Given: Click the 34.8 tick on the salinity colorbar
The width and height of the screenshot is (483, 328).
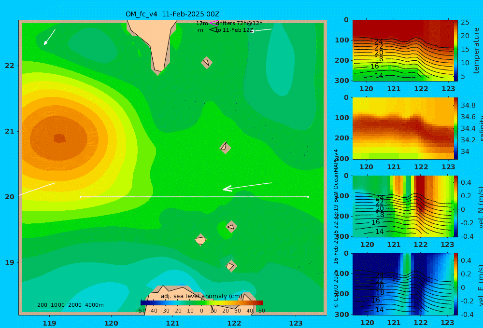Looking at the screenshot, I should click(468, 105).
